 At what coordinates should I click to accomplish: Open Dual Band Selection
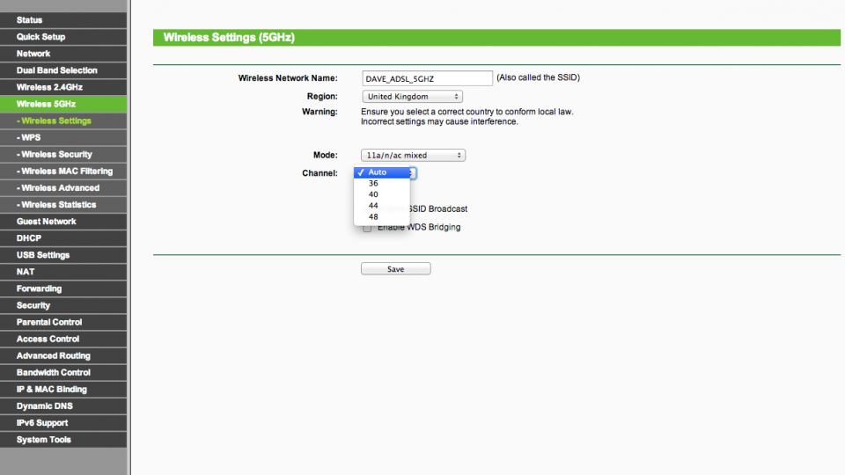coord(63,70)
